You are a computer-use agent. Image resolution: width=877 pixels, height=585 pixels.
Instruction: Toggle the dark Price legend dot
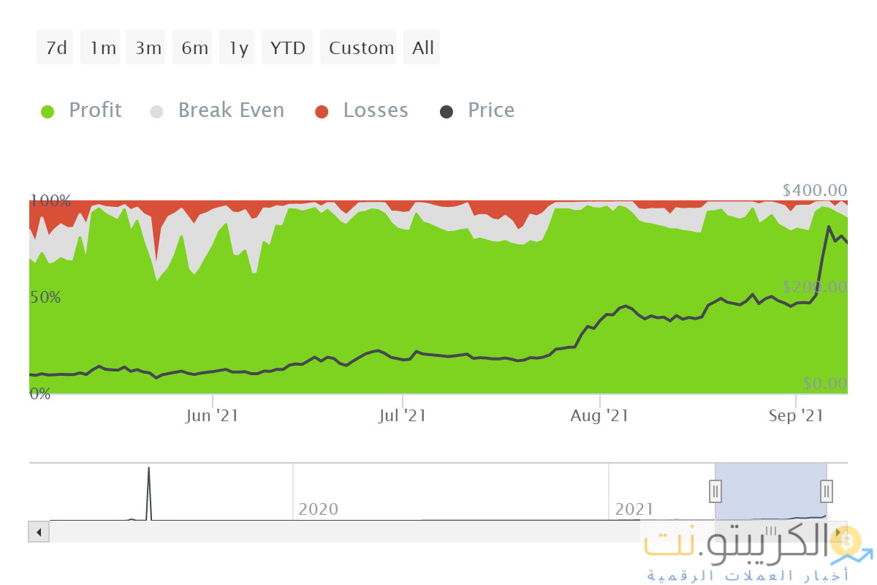[447, 111]
